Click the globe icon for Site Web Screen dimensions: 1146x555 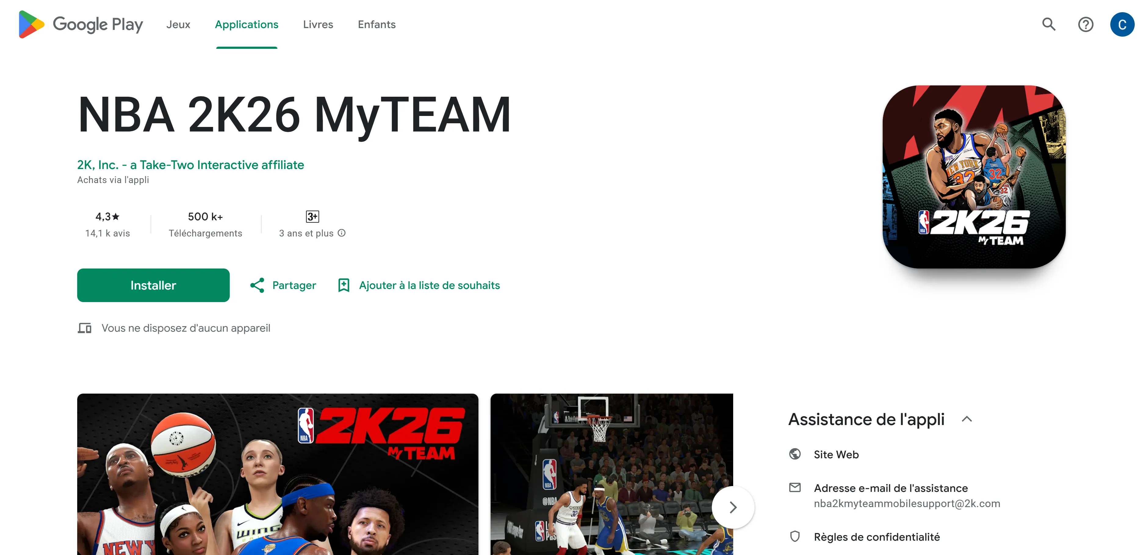pos(795,454)
